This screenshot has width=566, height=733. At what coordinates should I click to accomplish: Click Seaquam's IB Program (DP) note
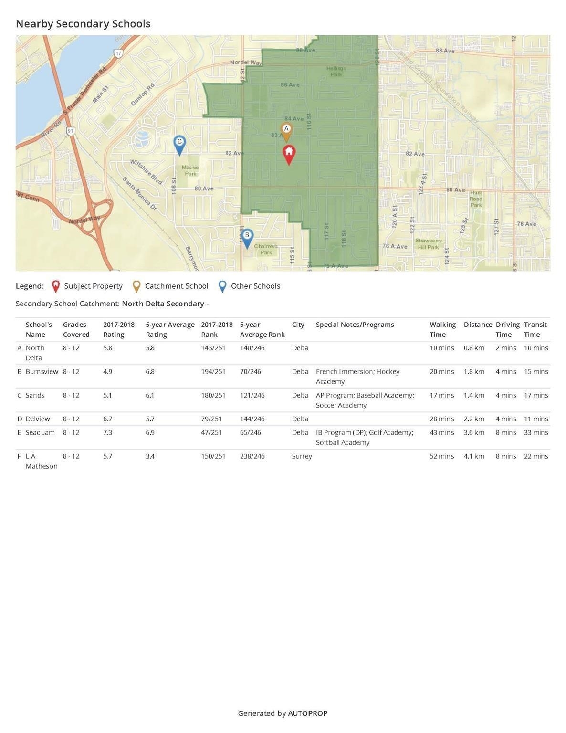click(364, 437)
